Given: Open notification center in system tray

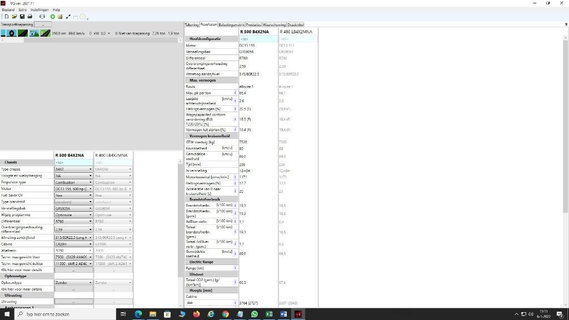Looking at the screenshot, I should point(560,314).
